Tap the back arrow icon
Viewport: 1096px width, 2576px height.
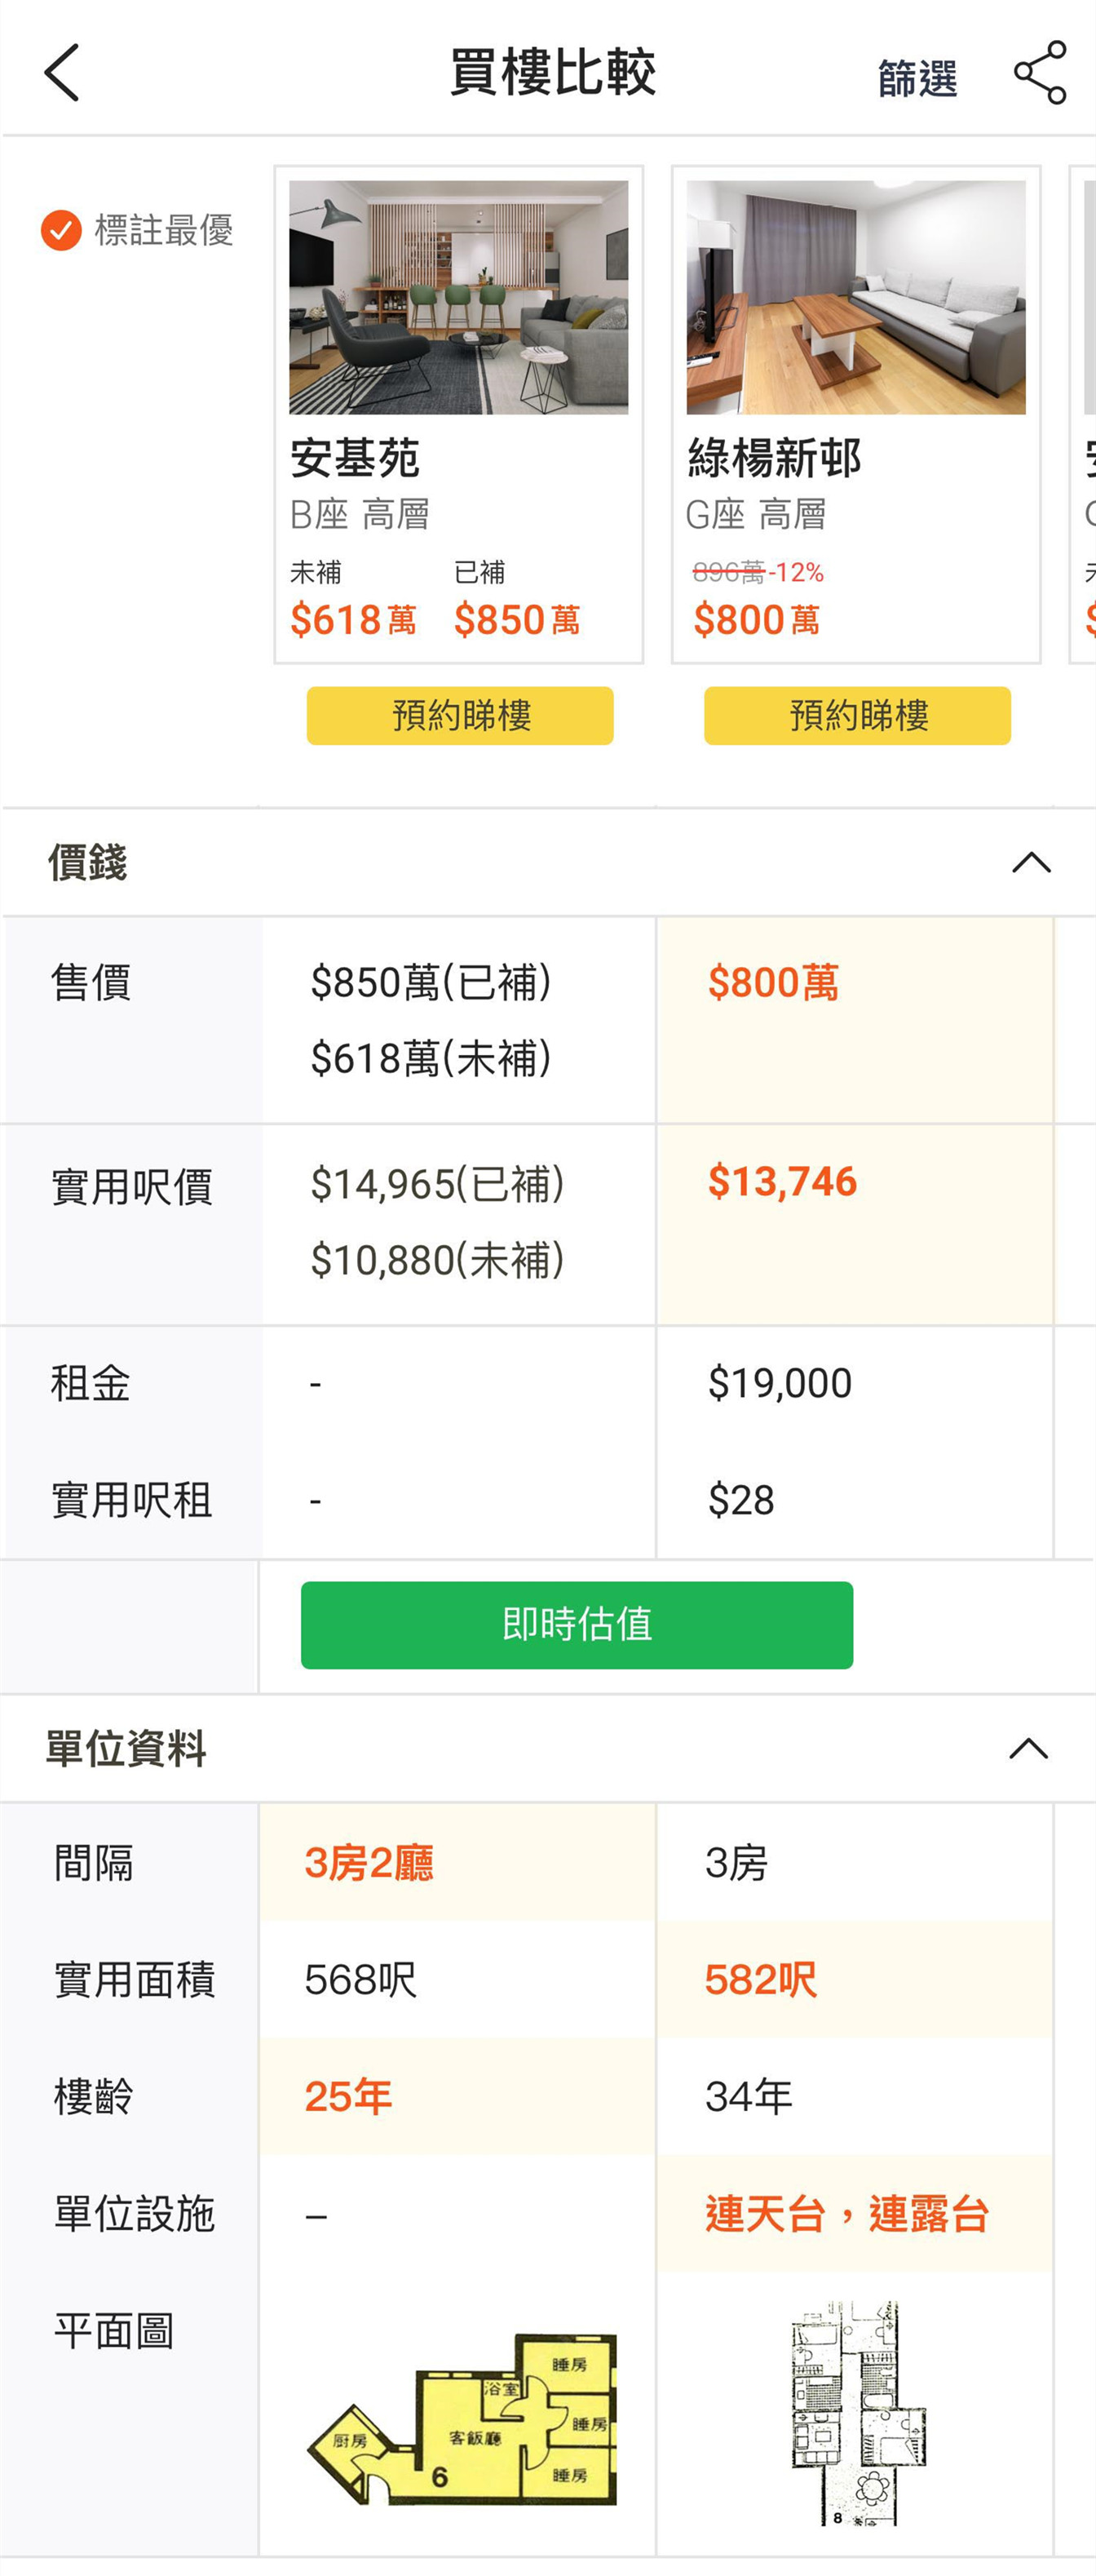62,72
